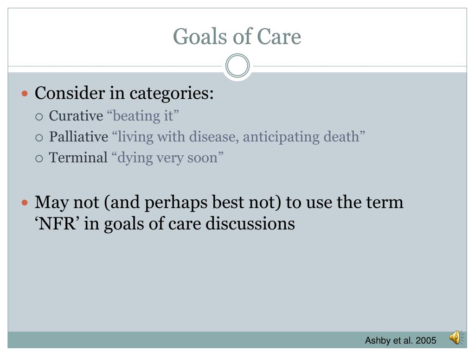
Task: Click the audio speaker icon
Action: [456, 337]
